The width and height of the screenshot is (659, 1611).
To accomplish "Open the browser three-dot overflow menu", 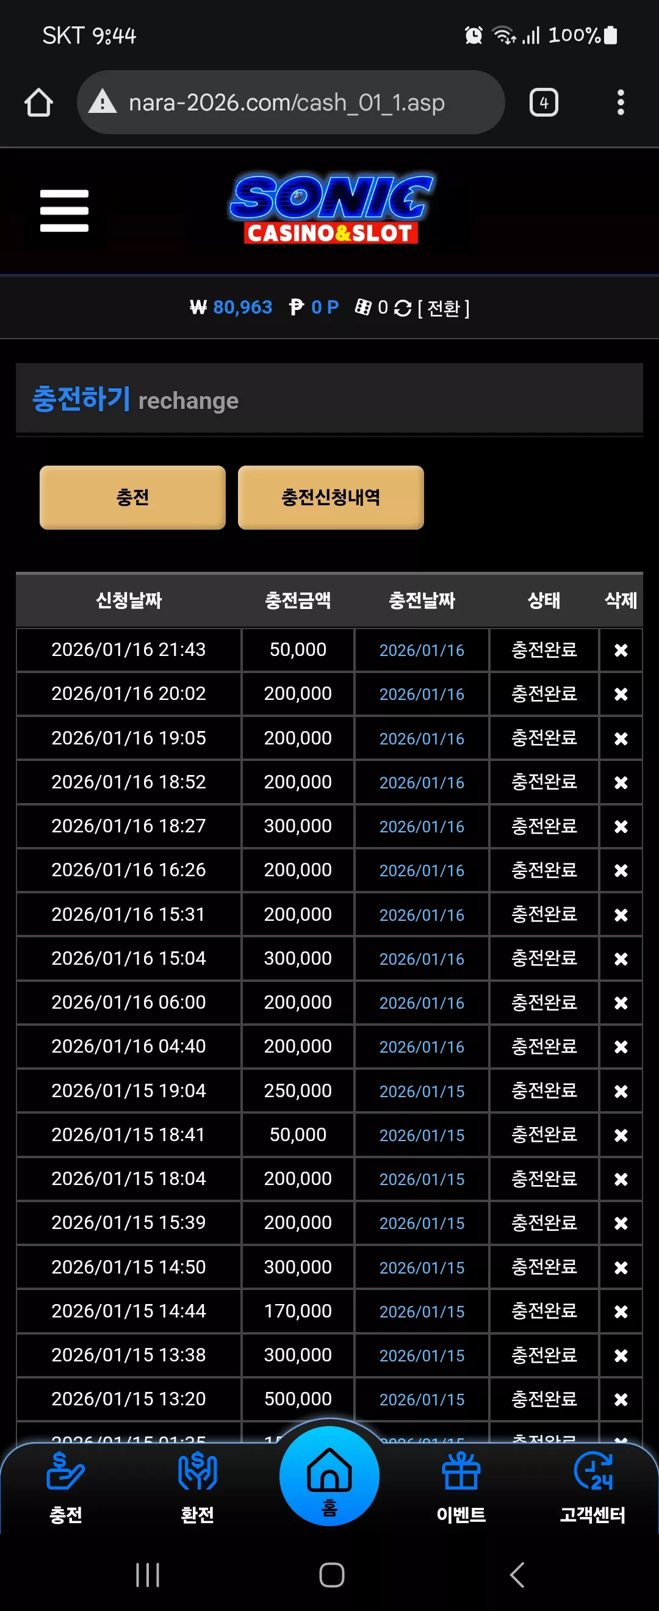I will (x=620, y=103).
